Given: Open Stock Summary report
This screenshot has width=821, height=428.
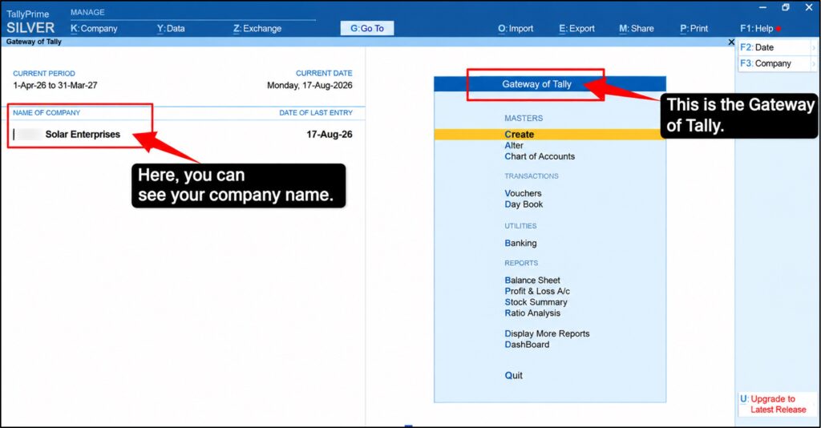Looking at the screenshot, I should (536, 302).
